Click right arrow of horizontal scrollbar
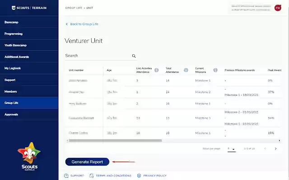The image size is (289, 180). [x=280, y=141]
